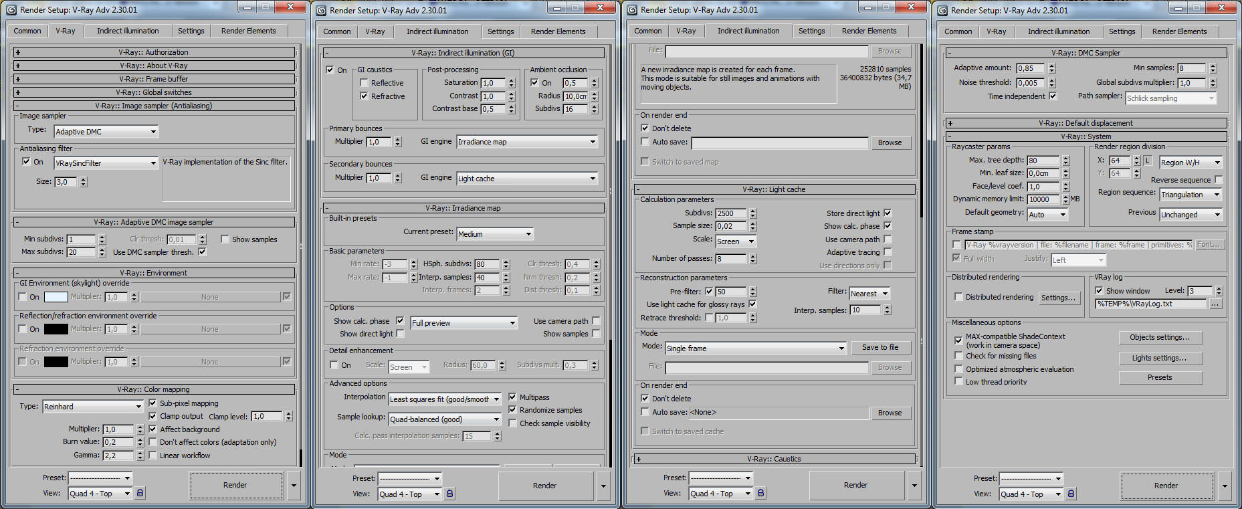Open the Color mapping Type Reinhard dropdown
Image resolution: width=1242 pixels, height=509 pixels.
[x=92, y=407]
